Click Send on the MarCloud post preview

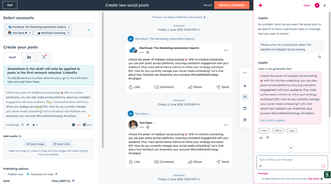[223, 87]
